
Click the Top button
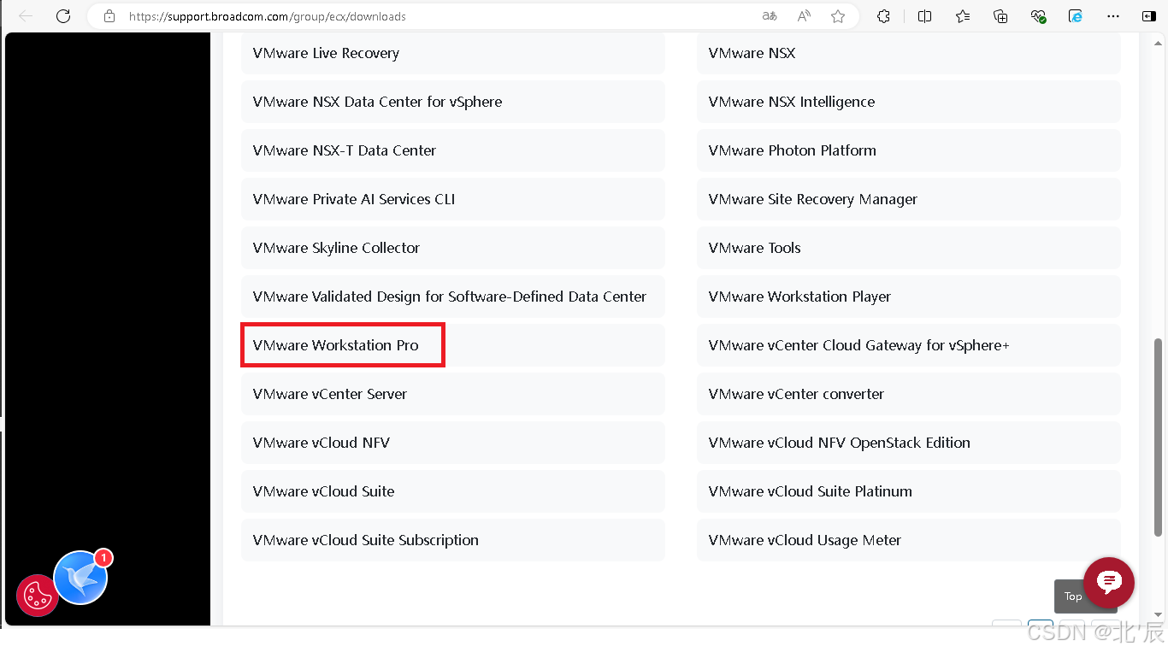coord(1072,596)
